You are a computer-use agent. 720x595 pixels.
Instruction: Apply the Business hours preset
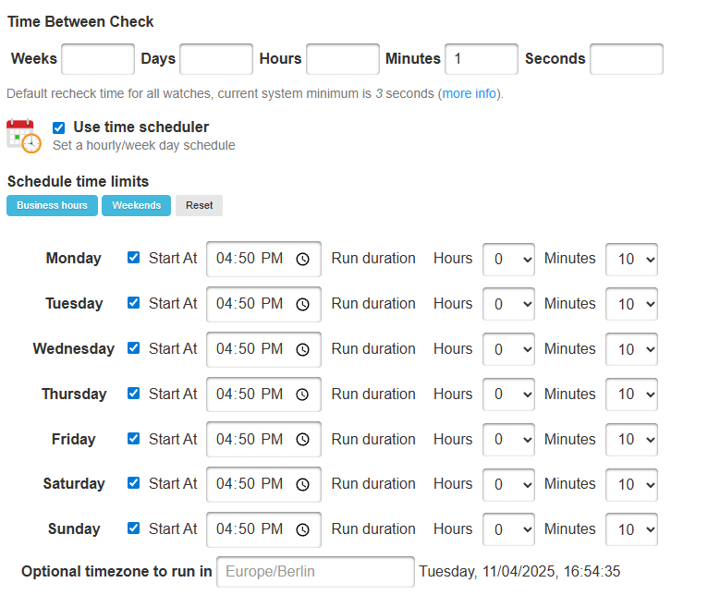[x=52, y=205]
